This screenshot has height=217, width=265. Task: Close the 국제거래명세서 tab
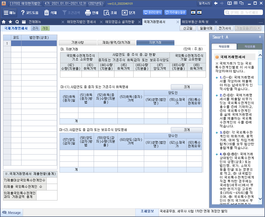click(178, 22)
